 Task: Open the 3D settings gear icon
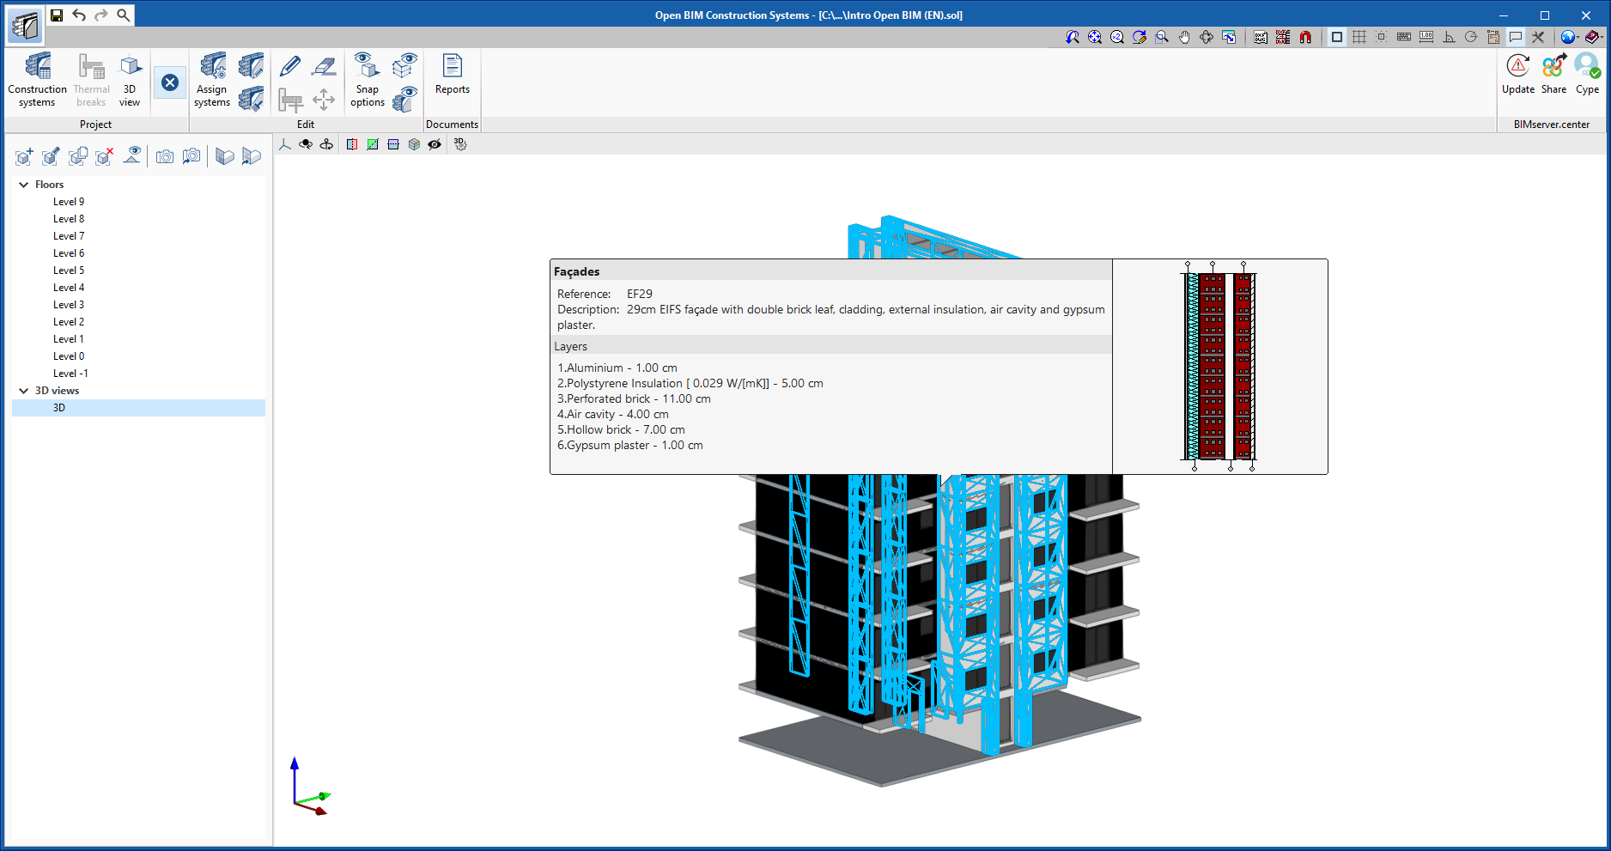[460, 144]
